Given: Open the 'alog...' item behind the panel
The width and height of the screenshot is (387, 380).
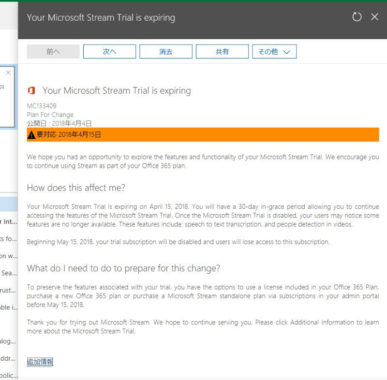Looking at the screenshot, I should pos(9,341).
